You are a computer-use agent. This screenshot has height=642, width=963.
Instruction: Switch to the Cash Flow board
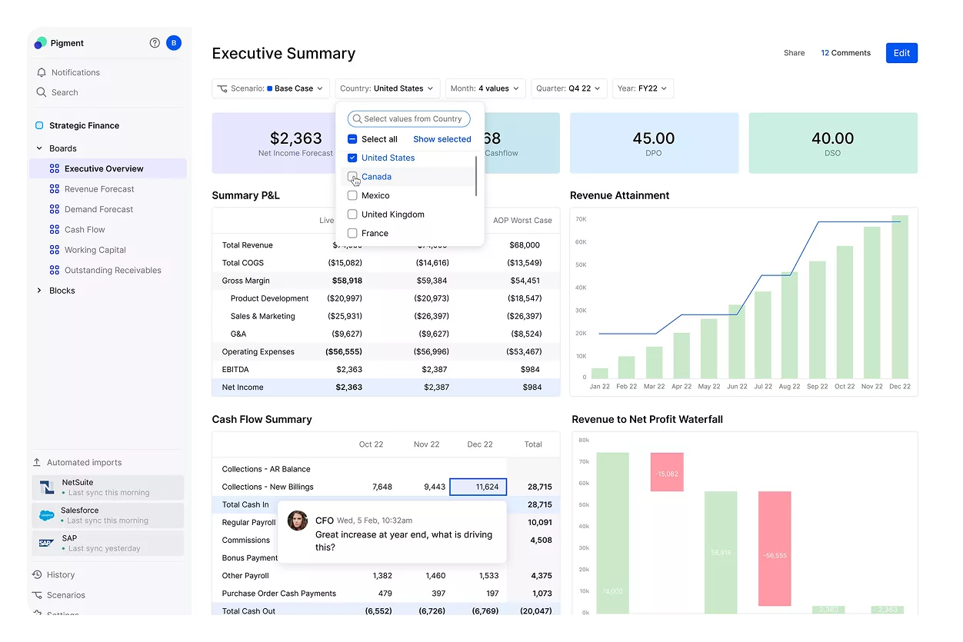click(87, 229)
